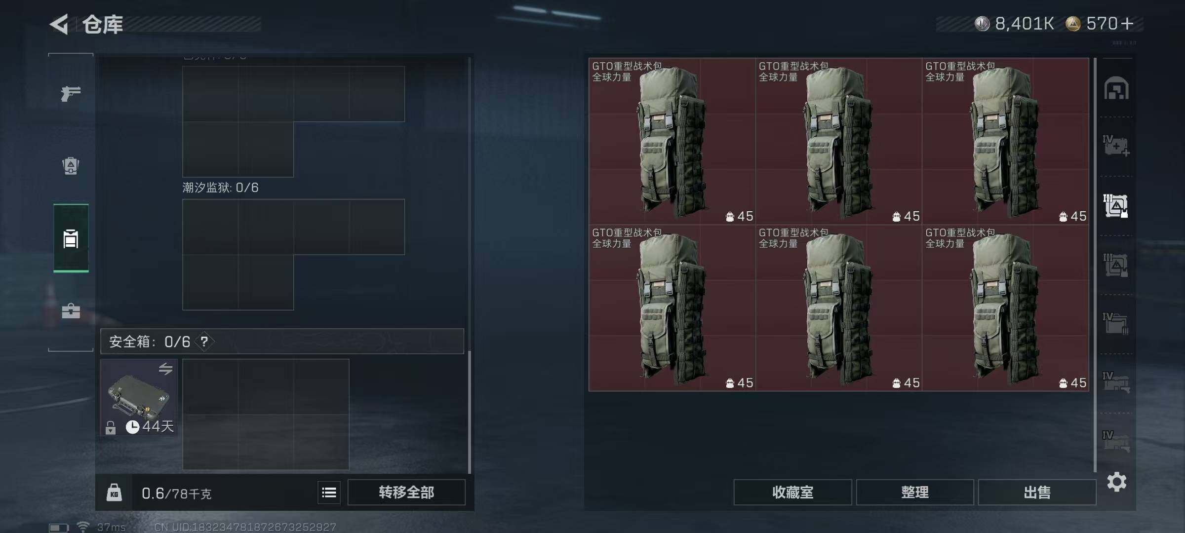Click the warehouse item list scrollbar
This screenshot has height=533, width=1185.
pos(1095,265)
